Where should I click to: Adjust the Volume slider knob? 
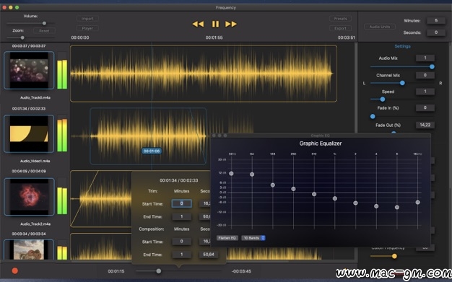[x=44, y=23]
